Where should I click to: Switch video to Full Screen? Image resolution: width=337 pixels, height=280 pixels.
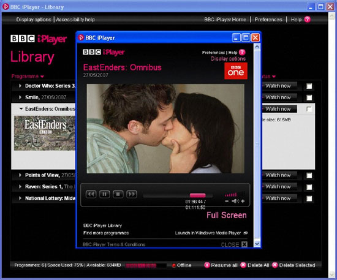227,215
